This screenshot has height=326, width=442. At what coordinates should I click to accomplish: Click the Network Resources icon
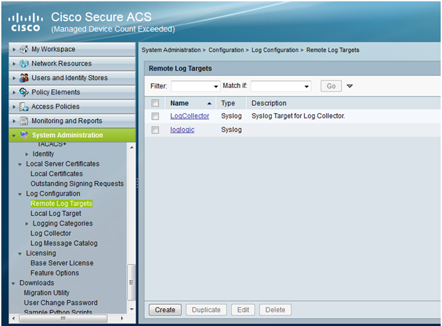[x=24, y=64]
